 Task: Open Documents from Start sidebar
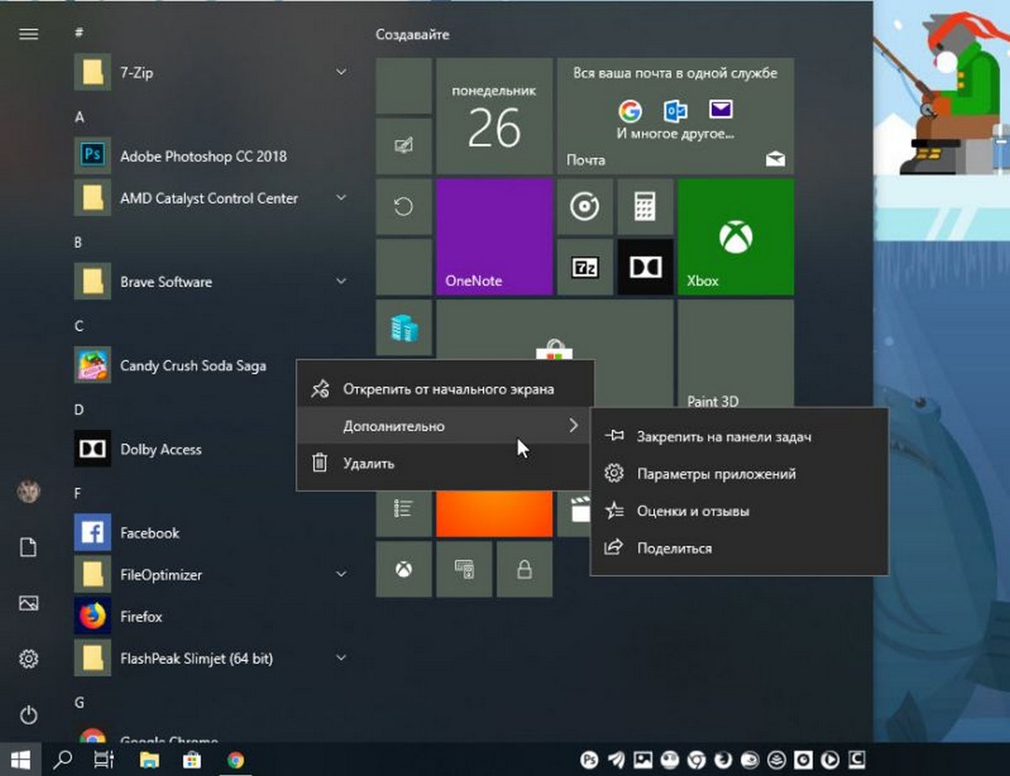(29, 548)
